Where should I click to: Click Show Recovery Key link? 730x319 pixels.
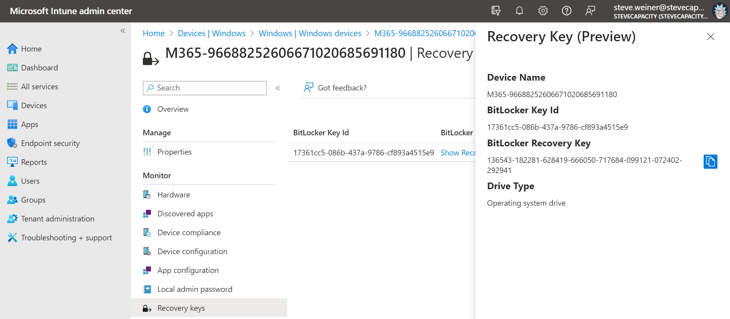[458, 153]
